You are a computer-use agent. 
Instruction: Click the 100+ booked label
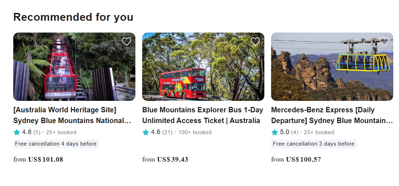(x=195, y=132)
